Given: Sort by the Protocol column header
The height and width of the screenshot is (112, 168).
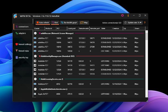Looking at the screenshot, I should click(50, 28).
